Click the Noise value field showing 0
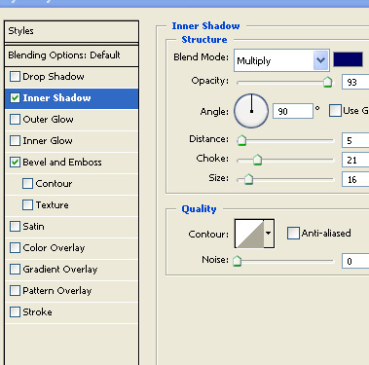 tap(355, 261)
